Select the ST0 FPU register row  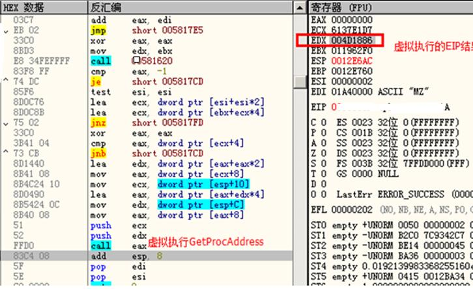[392, 225]
